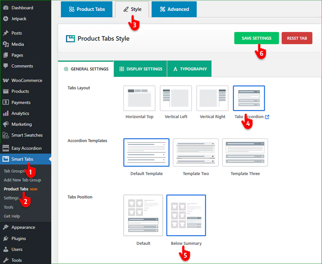Choose the Template Three accordion template
This screenshot has height=264, width=322.
pos(245,152)
